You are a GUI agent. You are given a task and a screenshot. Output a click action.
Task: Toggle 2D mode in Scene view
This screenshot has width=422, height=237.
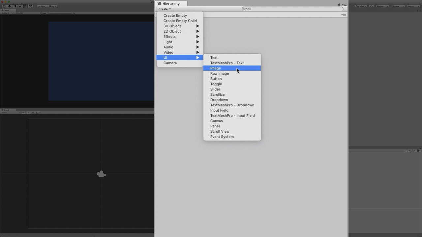[x=23, y=113]
